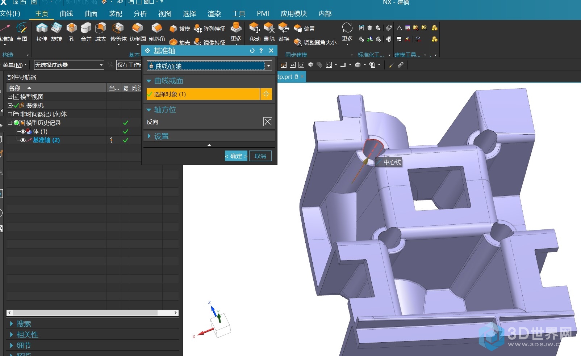
Task: Choose 删除 delete face tool
Action: pyautogui.click(x=269, y=32)
